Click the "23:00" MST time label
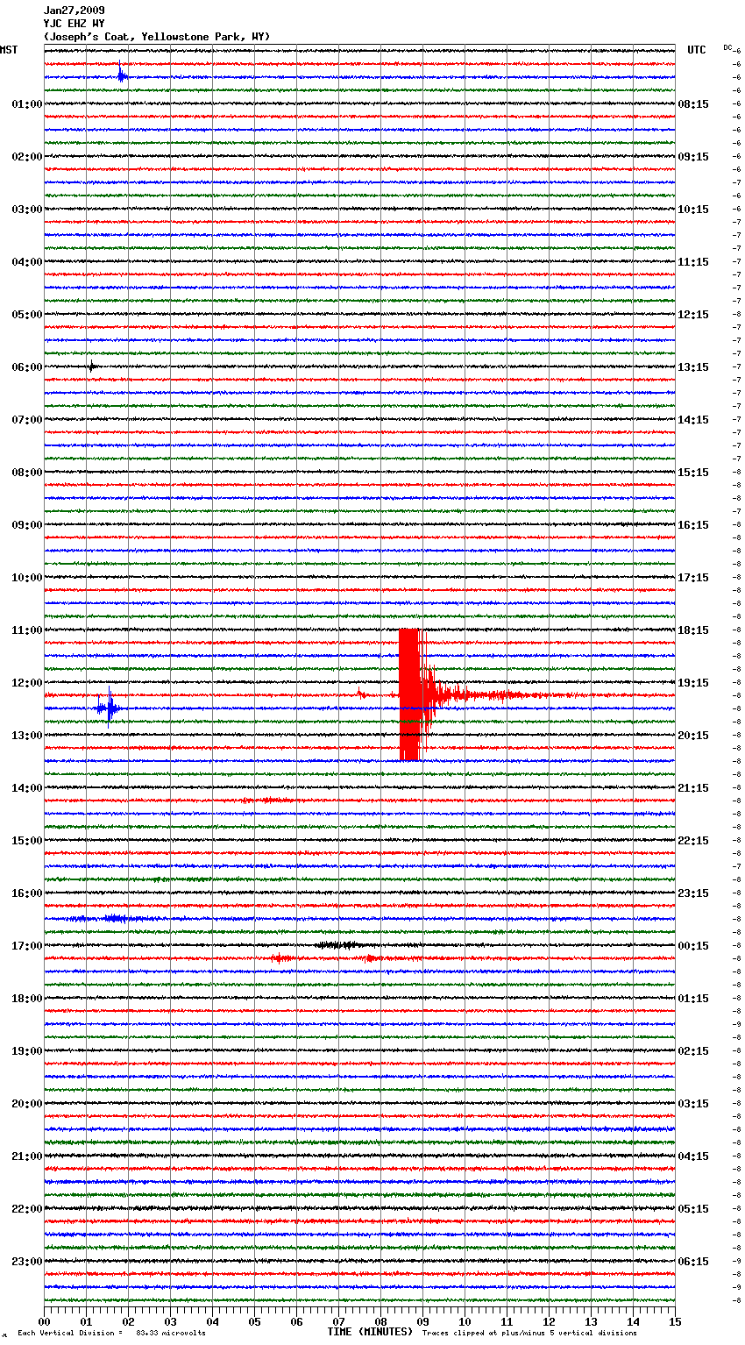 point(26,1262)
